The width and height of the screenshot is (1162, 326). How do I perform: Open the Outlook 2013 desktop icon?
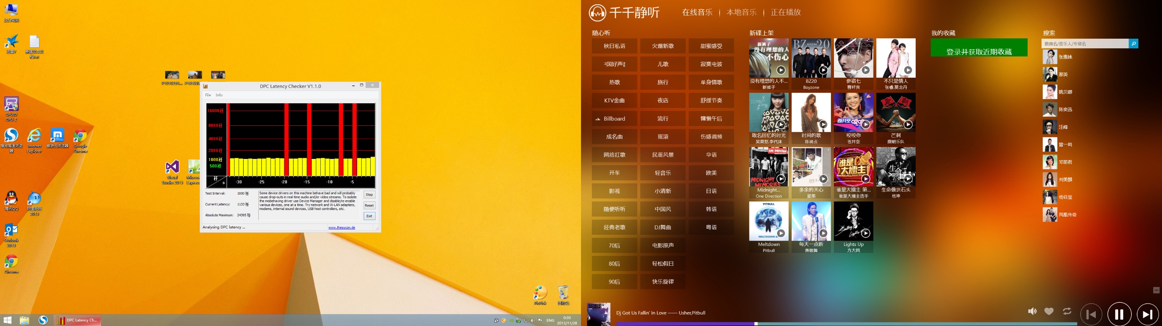[11, 235]
